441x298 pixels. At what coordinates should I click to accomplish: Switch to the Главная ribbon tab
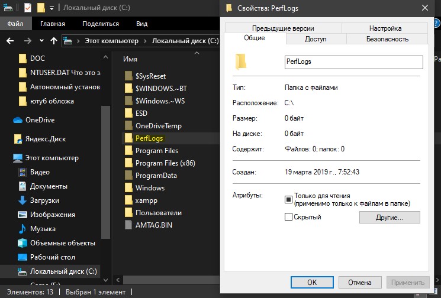(x=53, y=24)
